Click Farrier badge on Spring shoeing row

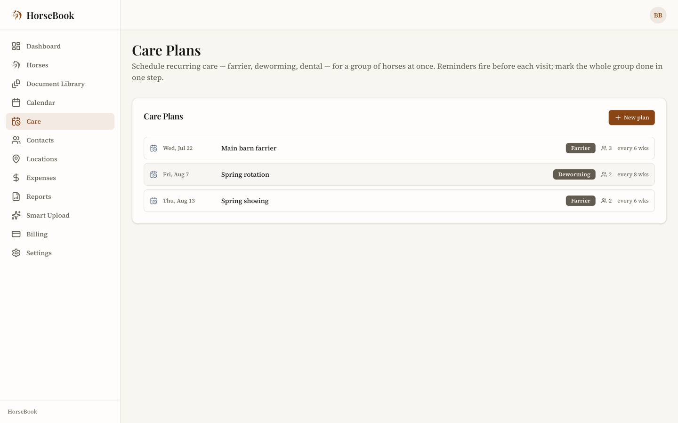click(x=581, y=201)
